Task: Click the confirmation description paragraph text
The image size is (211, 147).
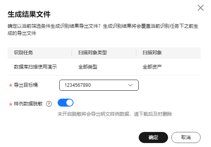Action: (103, 30)
